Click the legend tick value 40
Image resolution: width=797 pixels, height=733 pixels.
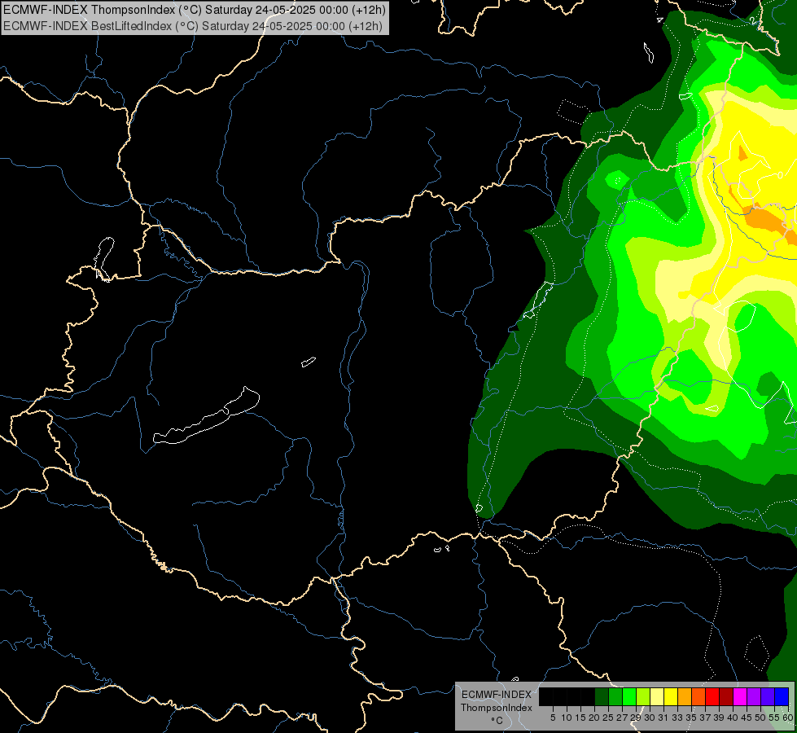(733, 718)
